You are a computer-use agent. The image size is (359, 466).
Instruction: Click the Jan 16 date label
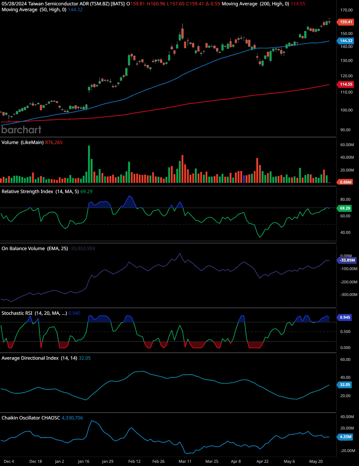coord(84,461)
